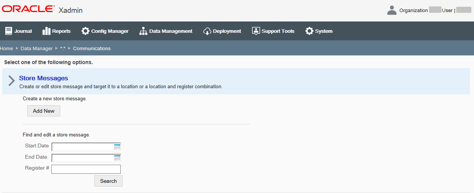This screenshot has width=474, height=193.
Task: Focus the Register # input field
Action: click(86, 169)
